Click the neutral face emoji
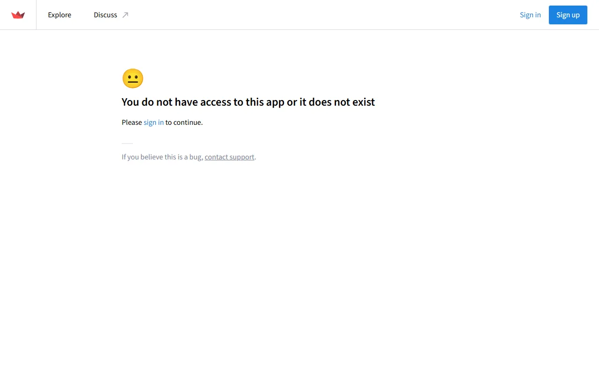 pyautogui.click(x=133, y=79)
